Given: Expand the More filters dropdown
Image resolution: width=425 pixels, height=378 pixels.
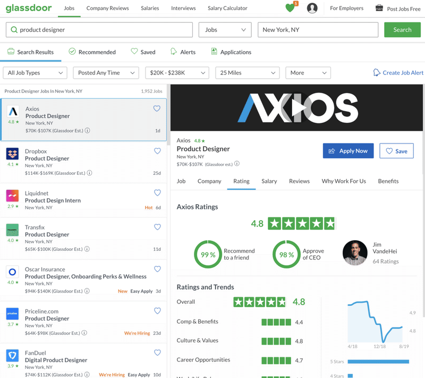Looking at the screenshot, I should coord(308,73).
